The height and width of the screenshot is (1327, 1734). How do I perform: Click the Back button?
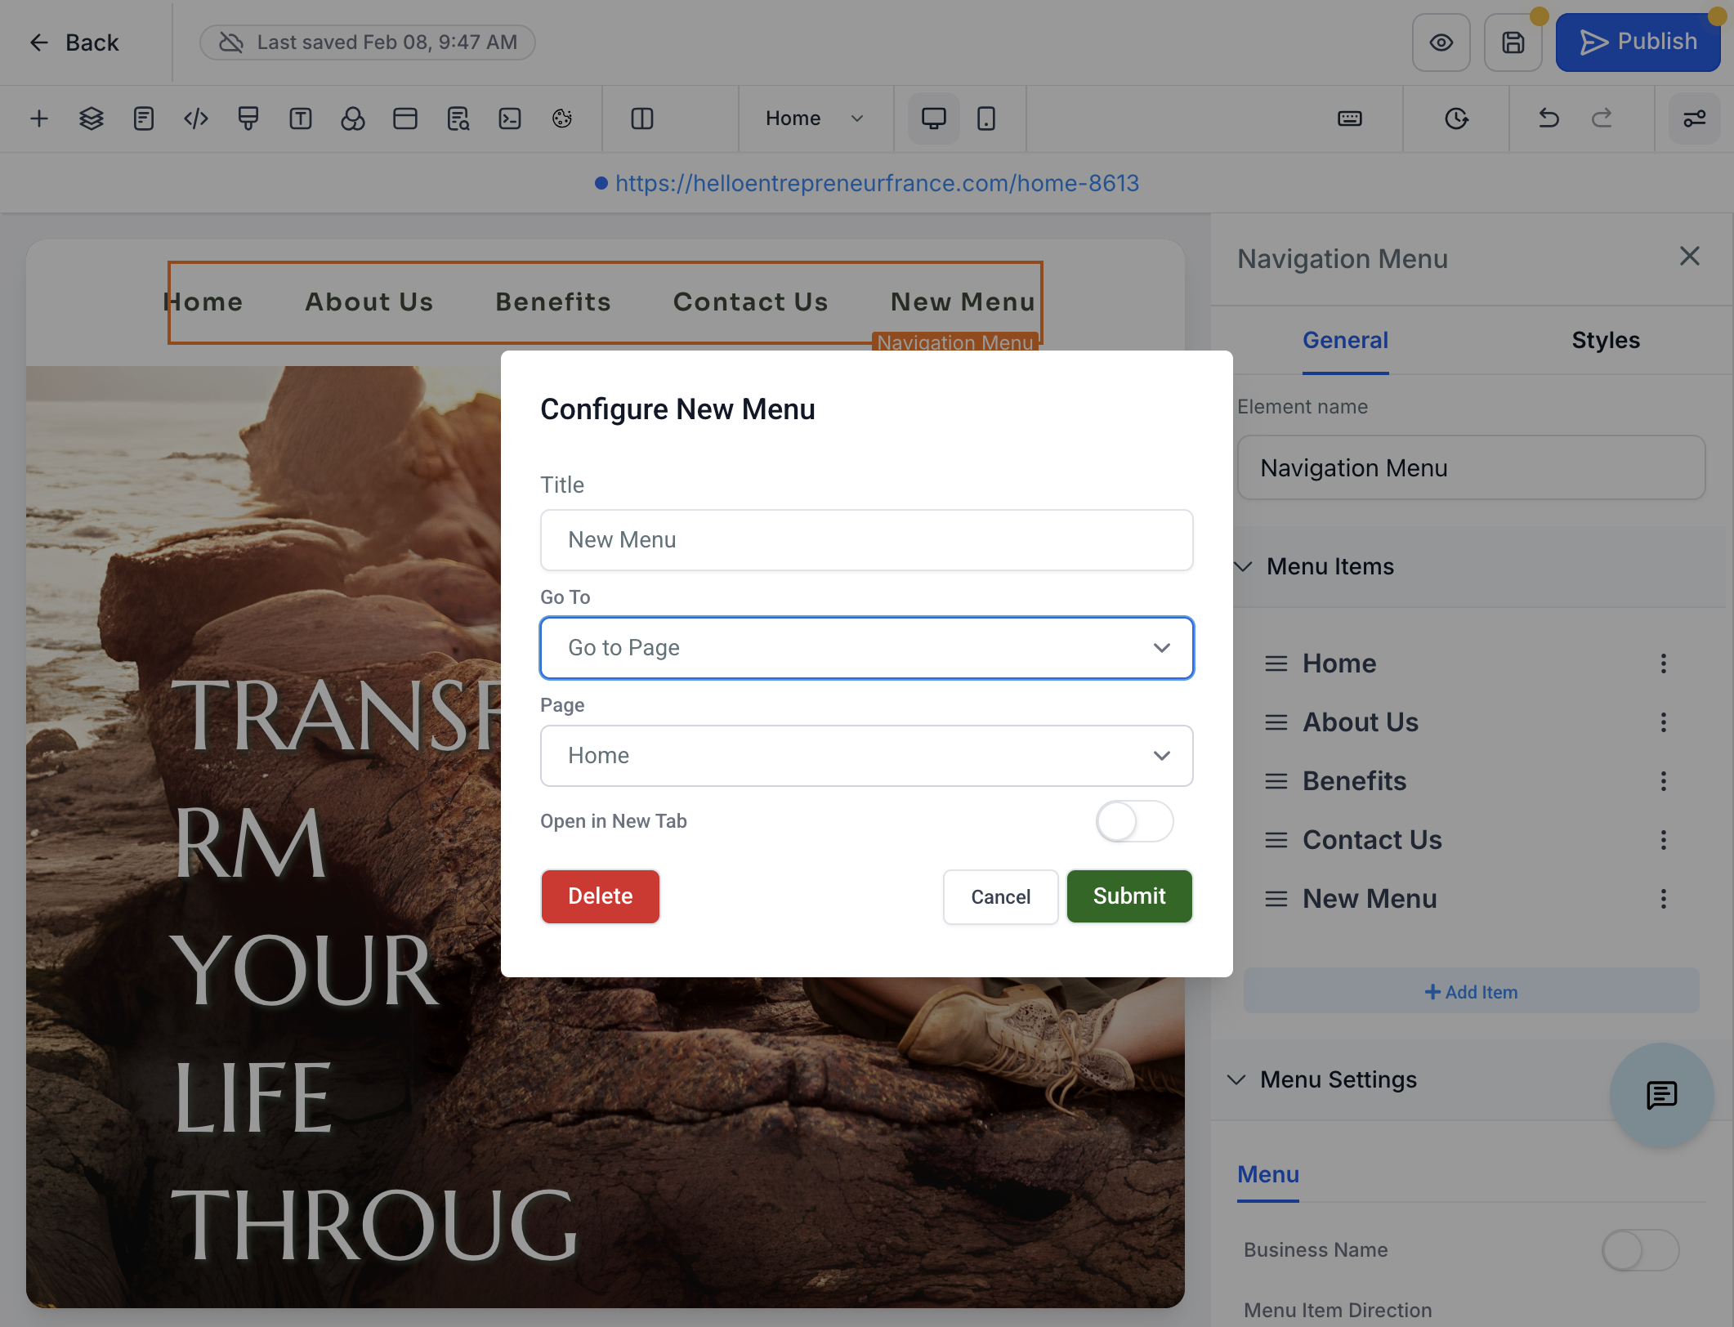click(74, 42)
